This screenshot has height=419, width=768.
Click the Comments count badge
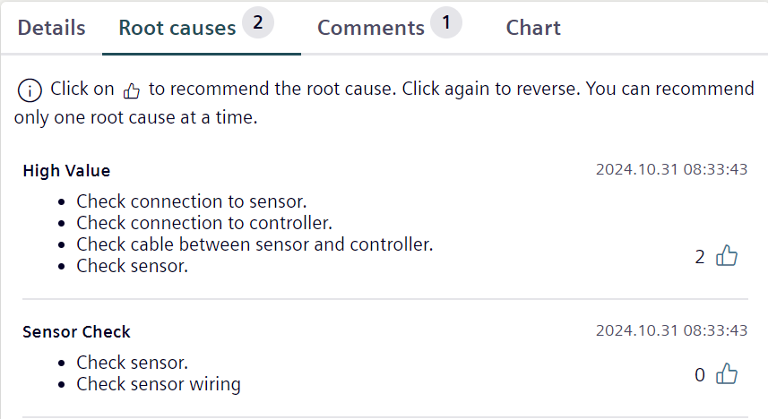coord(446,22)
